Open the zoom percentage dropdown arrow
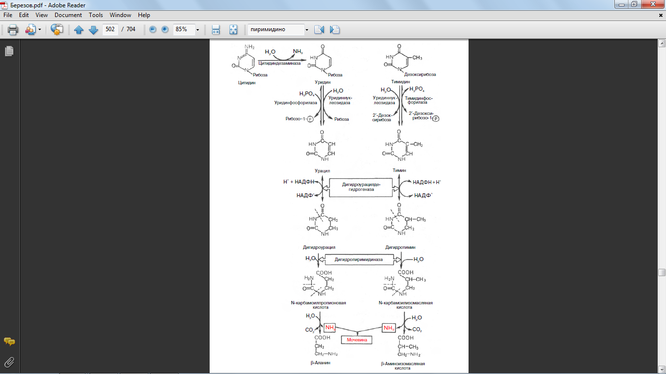The image size is (666, 374). point(197,30)
